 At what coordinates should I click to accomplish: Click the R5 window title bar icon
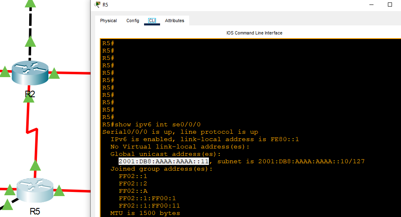[97, 5]
